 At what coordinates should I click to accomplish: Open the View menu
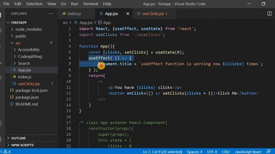52,4
